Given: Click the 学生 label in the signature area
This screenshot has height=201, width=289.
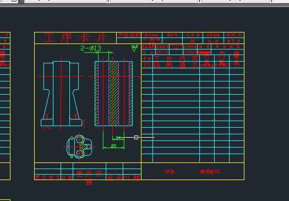Looking at the screenshot, I should (x=171, y=172).
